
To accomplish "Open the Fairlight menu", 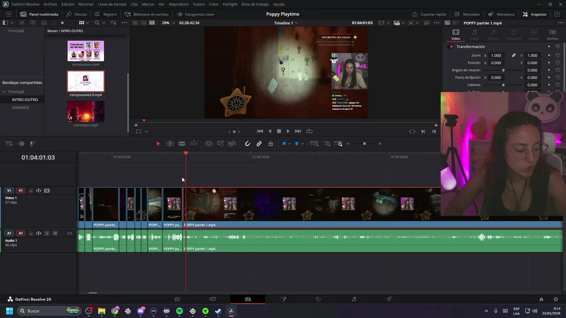I will click(230, 4).
